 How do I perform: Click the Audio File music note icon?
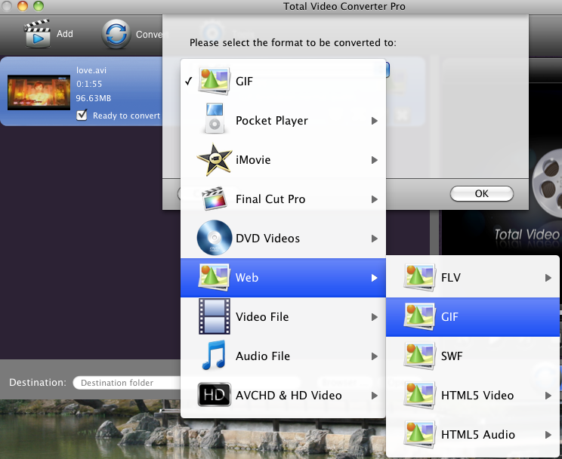(214, 355)
